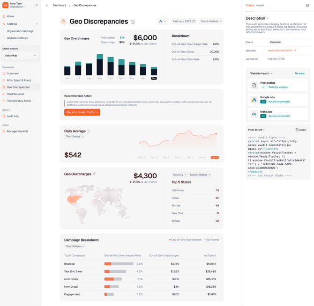The image size is (314, 306).
Task: Click the Manage Blacklist ban icon
Action: click(x=4, y=131)
